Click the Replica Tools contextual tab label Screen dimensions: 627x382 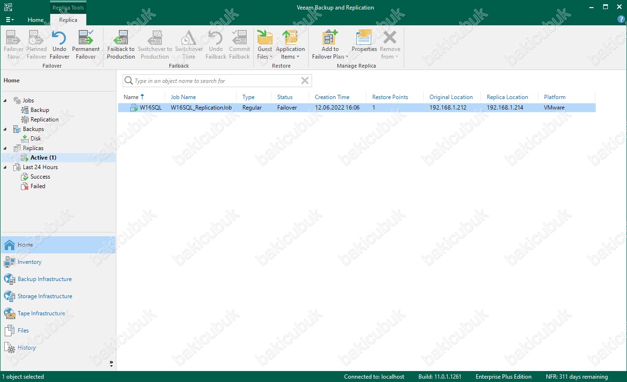pos(68,8)
